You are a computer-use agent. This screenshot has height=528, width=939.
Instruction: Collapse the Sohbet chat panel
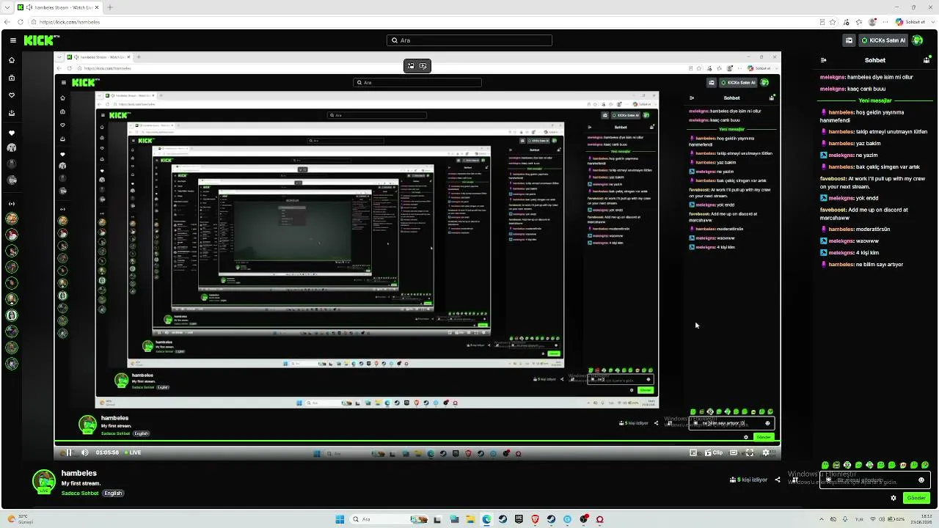coord(824,60)
